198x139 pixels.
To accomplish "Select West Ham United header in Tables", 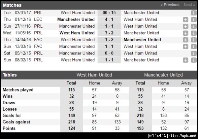I will 94,75.
